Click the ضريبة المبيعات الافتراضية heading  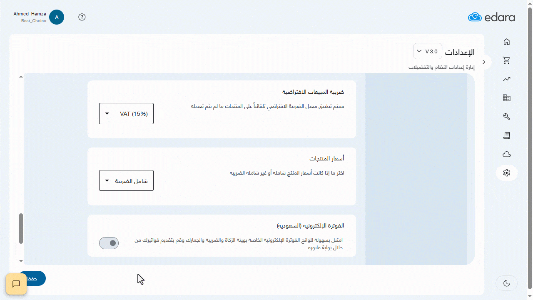(x=313, y=92)
